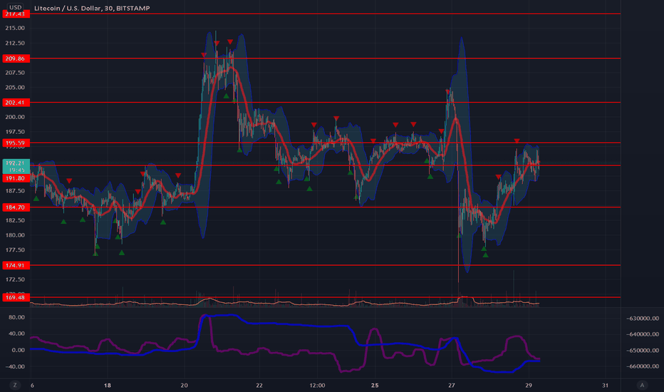Click the -660000.00 right scale value

[643, 366]
